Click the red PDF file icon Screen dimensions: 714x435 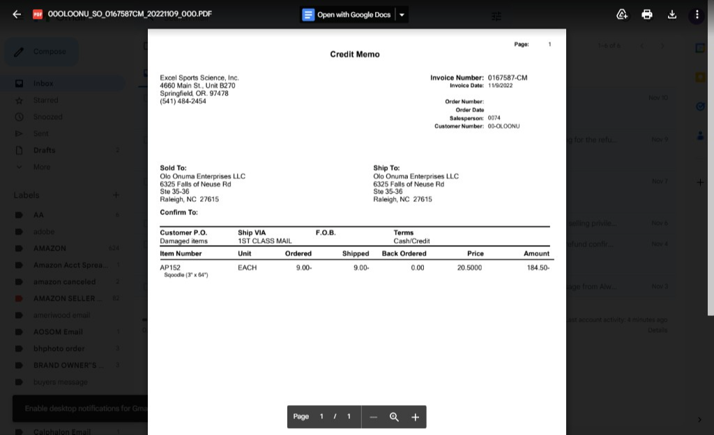(38, 15)
